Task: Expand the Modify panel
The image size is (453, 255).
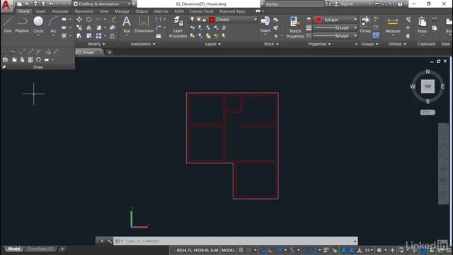Action: point(96,44)
